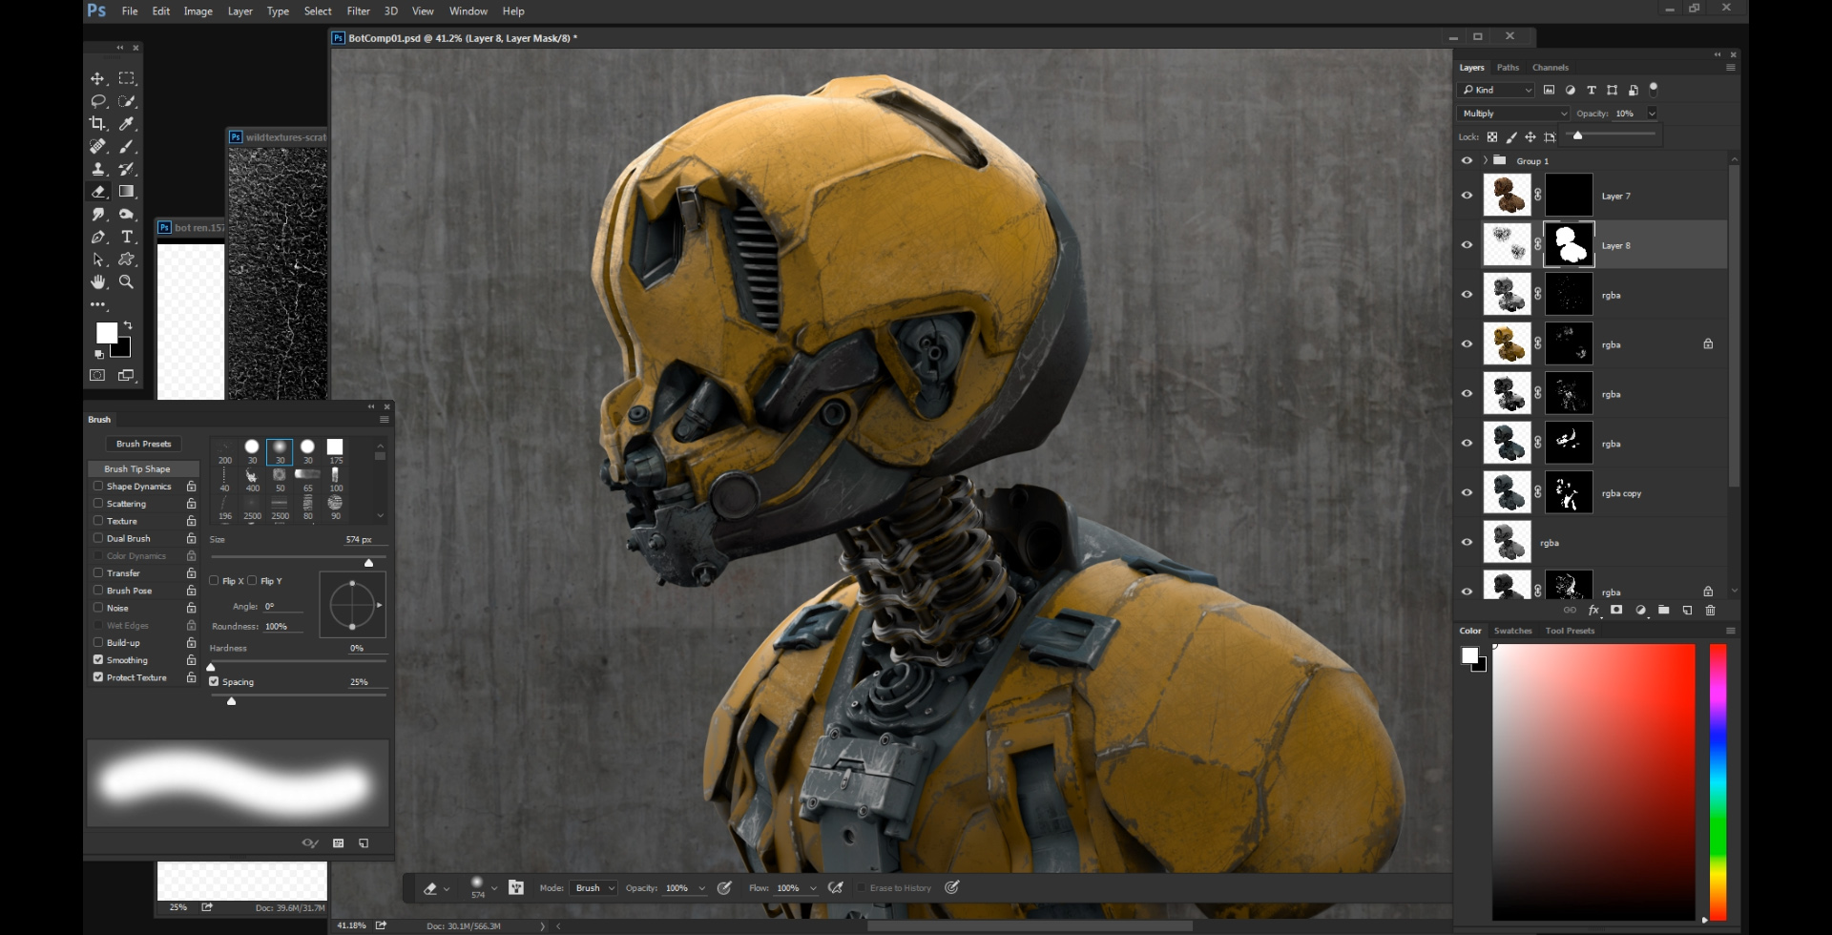Hide rgba copy layer eye icon
The width and height of the screenshot is (1832, 935).
click(1467, 493)
